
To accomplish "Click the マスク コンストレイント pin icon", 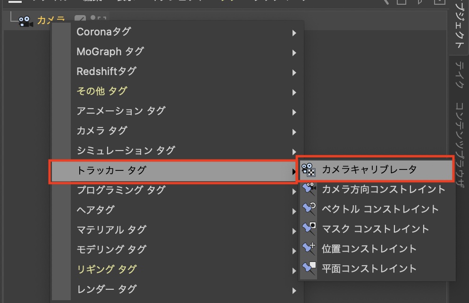I will pyautogui.click(x=309, y=229).
